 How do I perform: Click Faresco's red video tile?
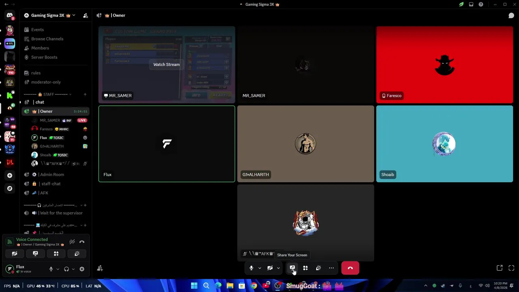pos(444,64)
